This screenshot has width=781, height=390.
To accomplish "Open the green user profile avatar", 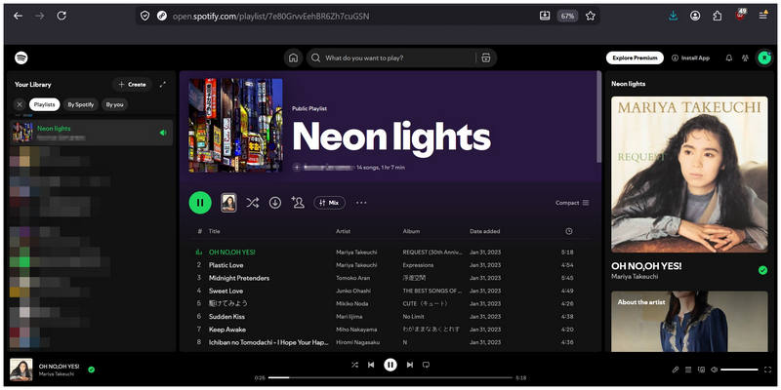I will click(764, 58).
